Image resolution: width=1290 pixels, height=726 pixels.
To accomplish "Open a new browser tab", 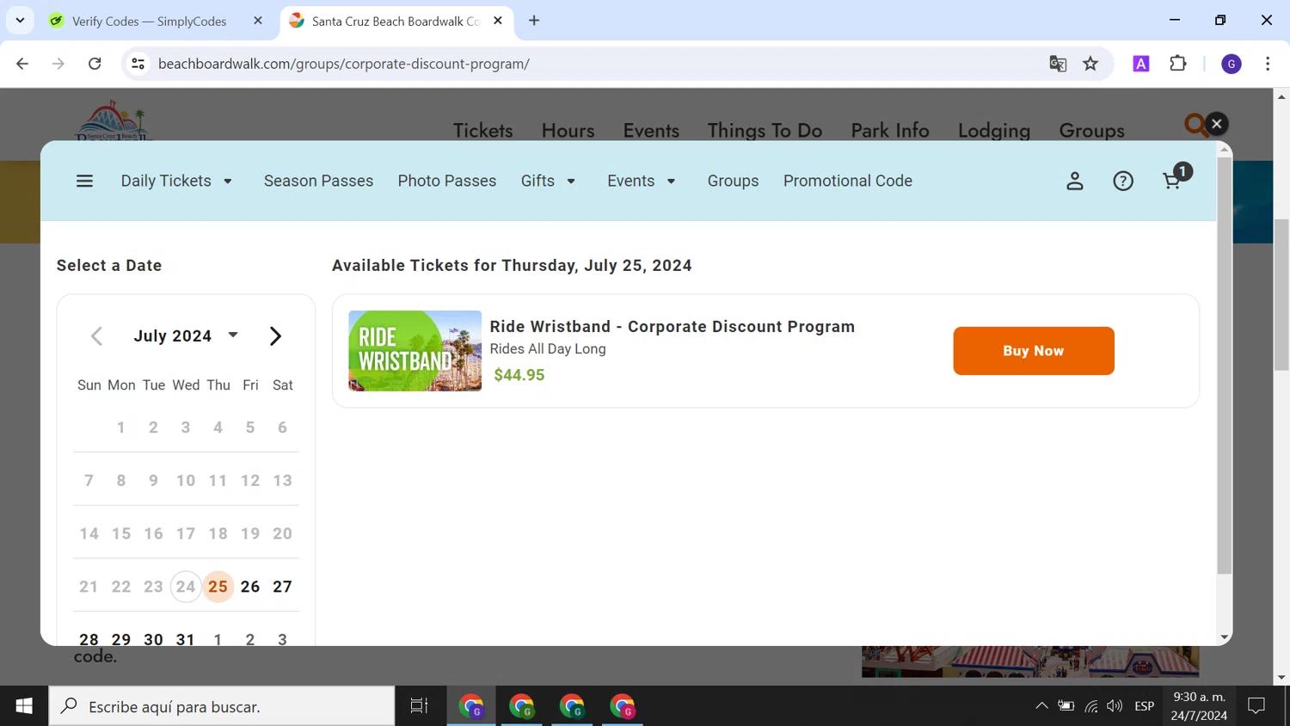I will point(534,21).
